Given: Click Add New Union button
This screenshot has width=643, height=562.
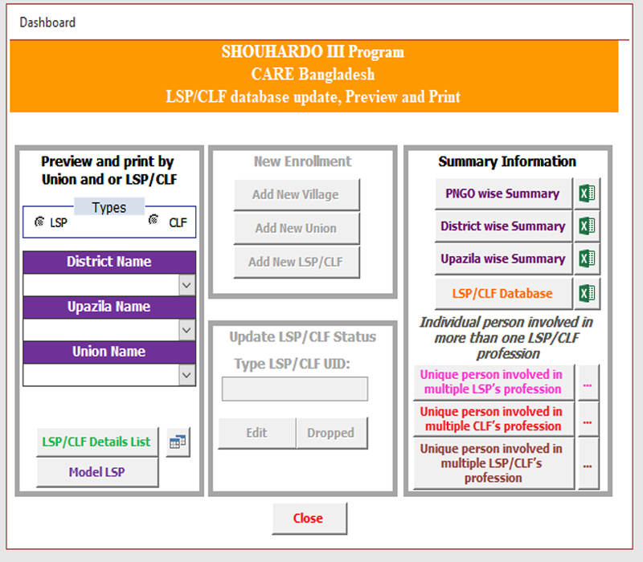Looking at the screenshot, I should coord(297,228).
